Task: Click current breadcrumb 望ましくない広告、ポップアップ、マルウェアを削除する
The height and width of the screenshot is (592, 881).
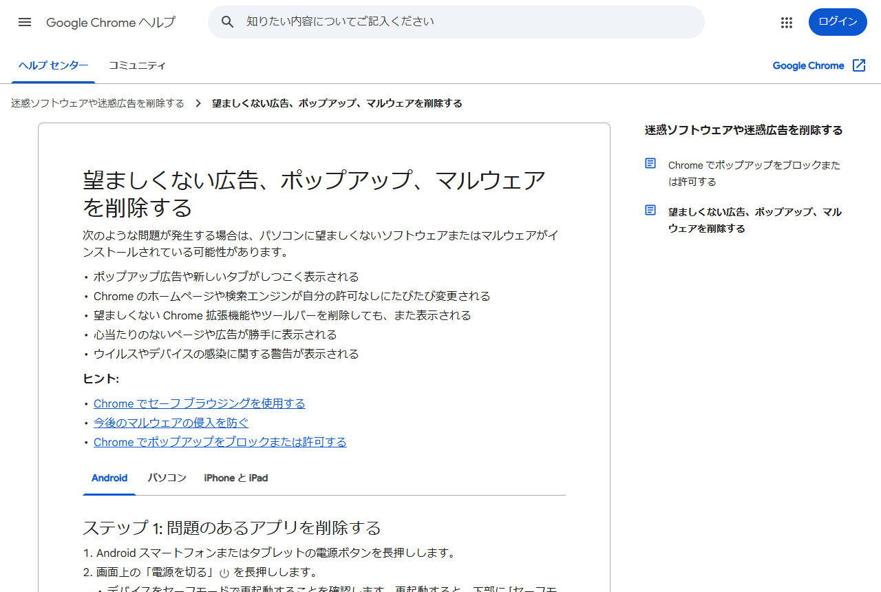Action: click(x=337, y=103)
